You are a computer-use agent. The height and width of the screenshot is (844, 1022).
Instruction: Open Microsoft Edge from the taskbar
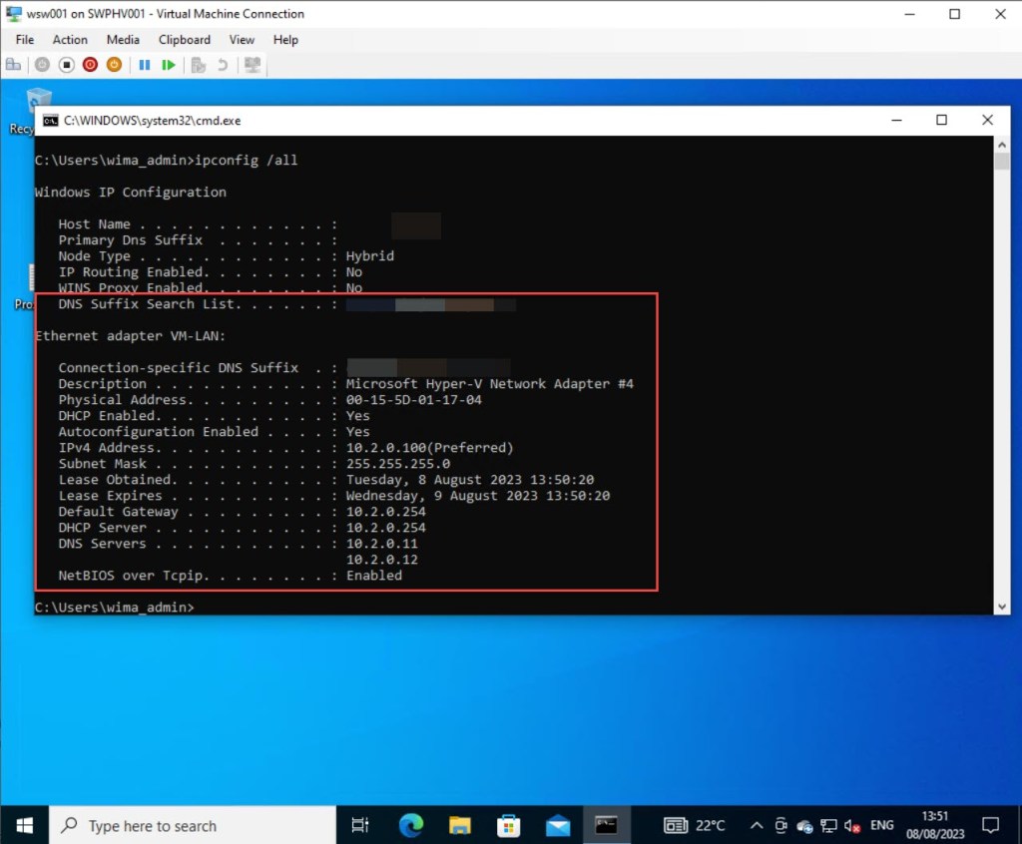(x=410, y=825)
